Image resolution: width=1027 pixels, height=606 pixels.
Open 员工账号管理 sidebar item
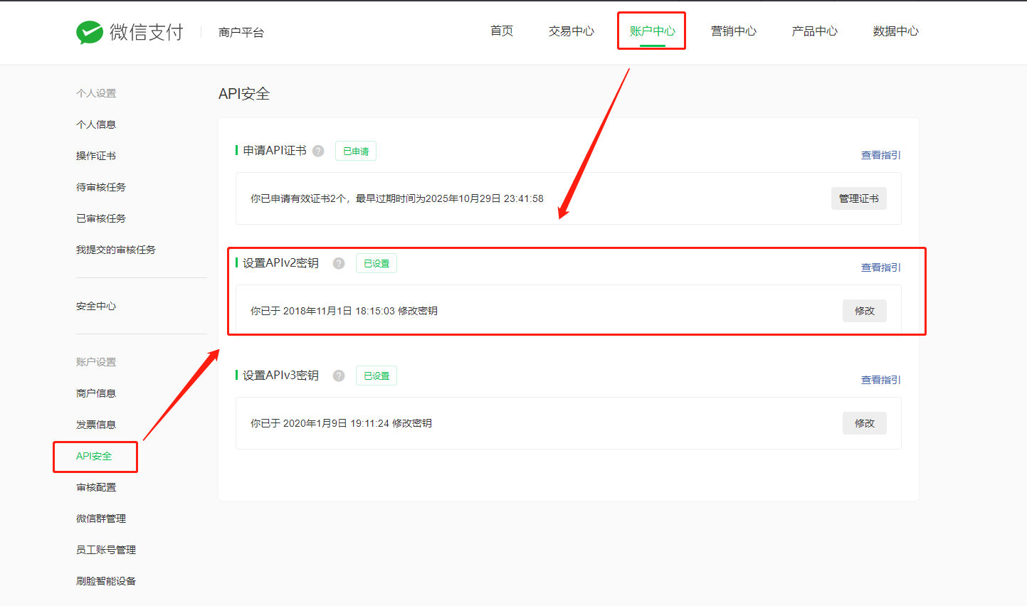pos(106,550)
